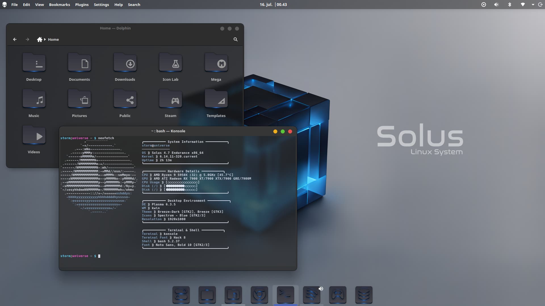The image size is (545, 306).
Task: Open the Plugins menu
Action: click(82, 5)
